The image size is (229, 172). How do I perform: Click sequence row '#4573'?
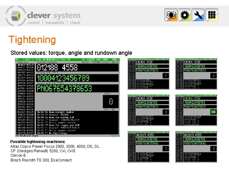point(25,99)
